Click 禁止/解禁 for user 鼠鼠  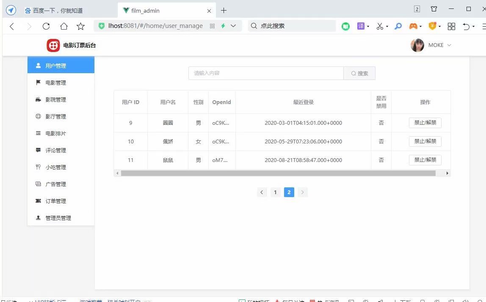pos(425,160)
